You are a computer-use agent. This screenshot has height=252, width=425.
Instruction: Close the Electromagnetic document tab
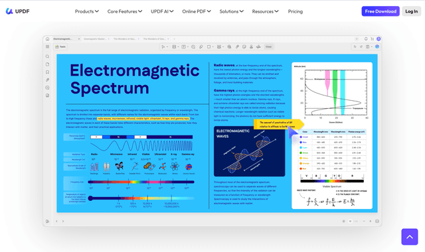pos(79,39)
